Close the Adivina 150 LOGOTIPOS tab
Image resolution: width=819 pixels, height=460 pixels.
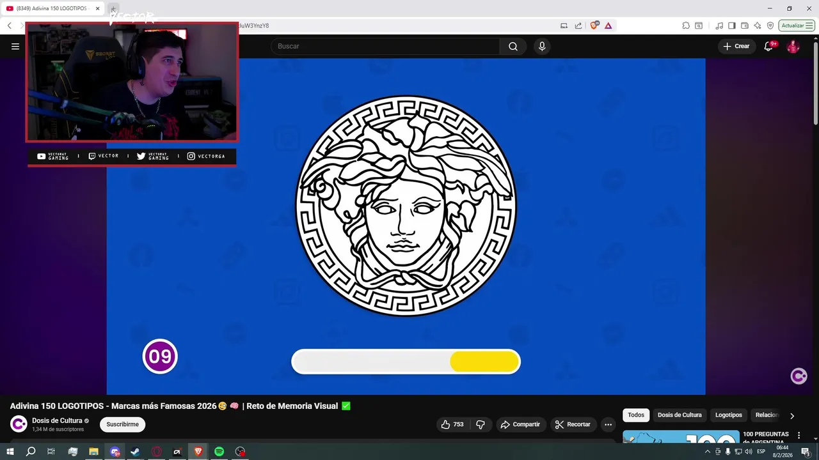click(97, 9)
